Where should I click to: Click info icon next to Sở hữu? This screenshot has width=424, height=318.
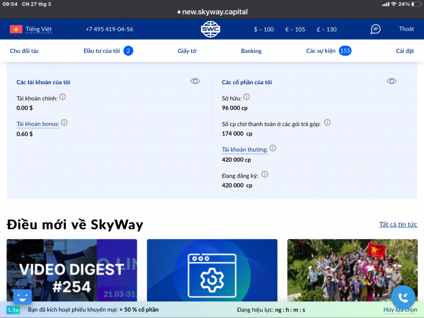[x=246, y=97]
